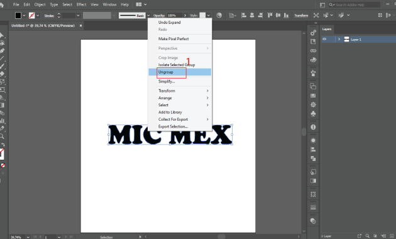Viewport: 396px width, 239px height.
Task: Open the Document Info icon in dock
Action: 313,127
